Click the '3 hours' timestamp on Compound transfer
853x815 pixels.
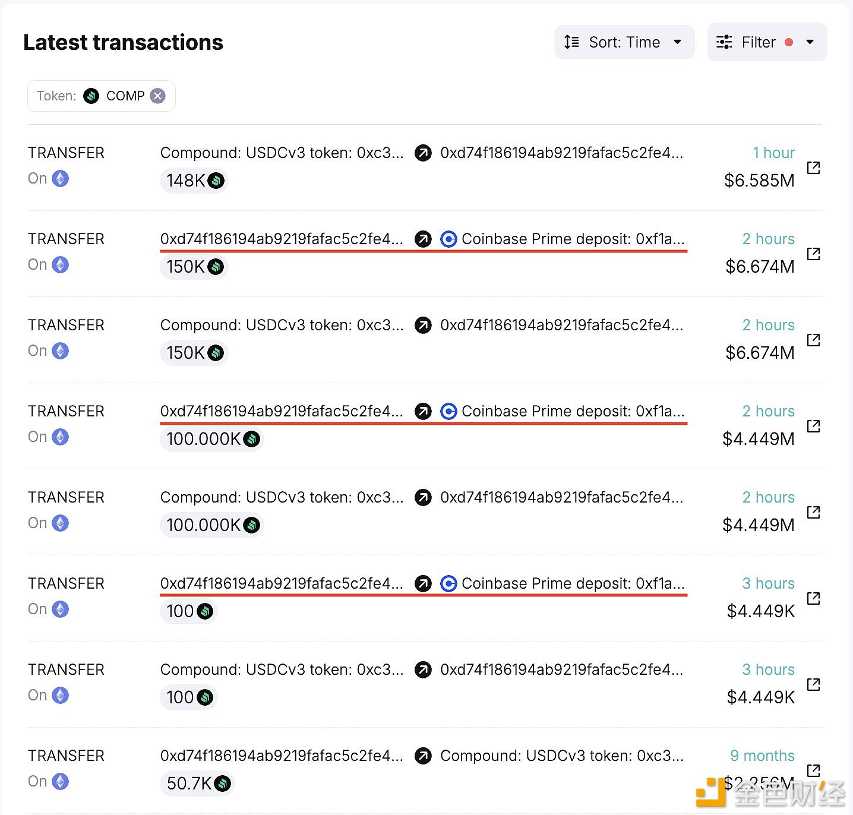768,669
